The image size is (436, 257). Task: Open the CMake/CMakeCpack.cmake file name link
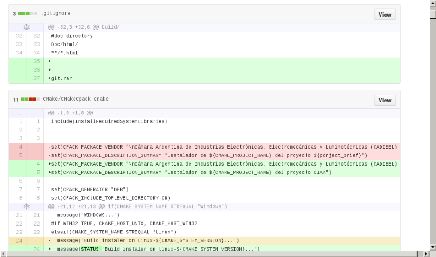click(x=76, y=99)
